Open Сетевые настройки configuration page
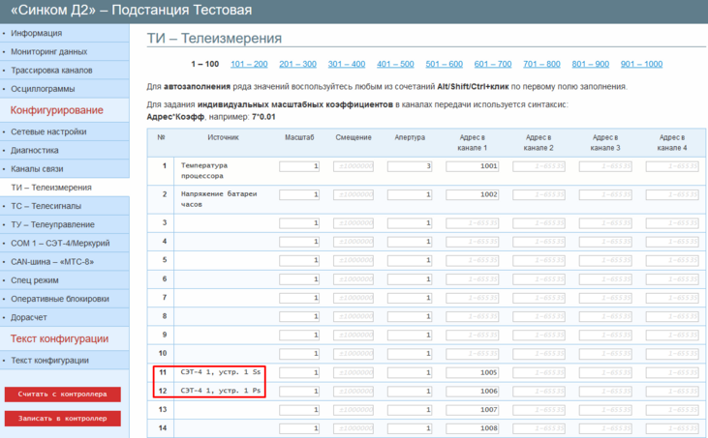Viewport: 708px width, 438px height. [48, 131]
